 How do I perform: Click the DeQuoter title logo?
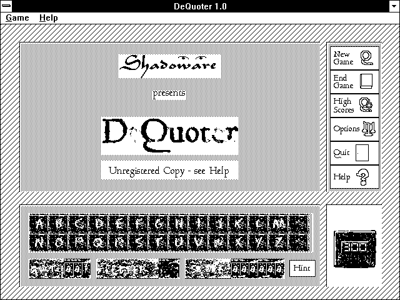(x=169, y=136)
